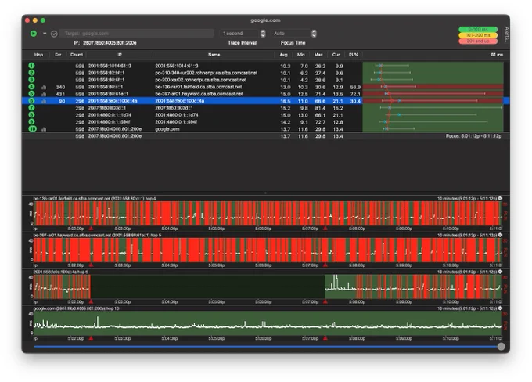Select hop 1 green circle icon

[31, 66]
